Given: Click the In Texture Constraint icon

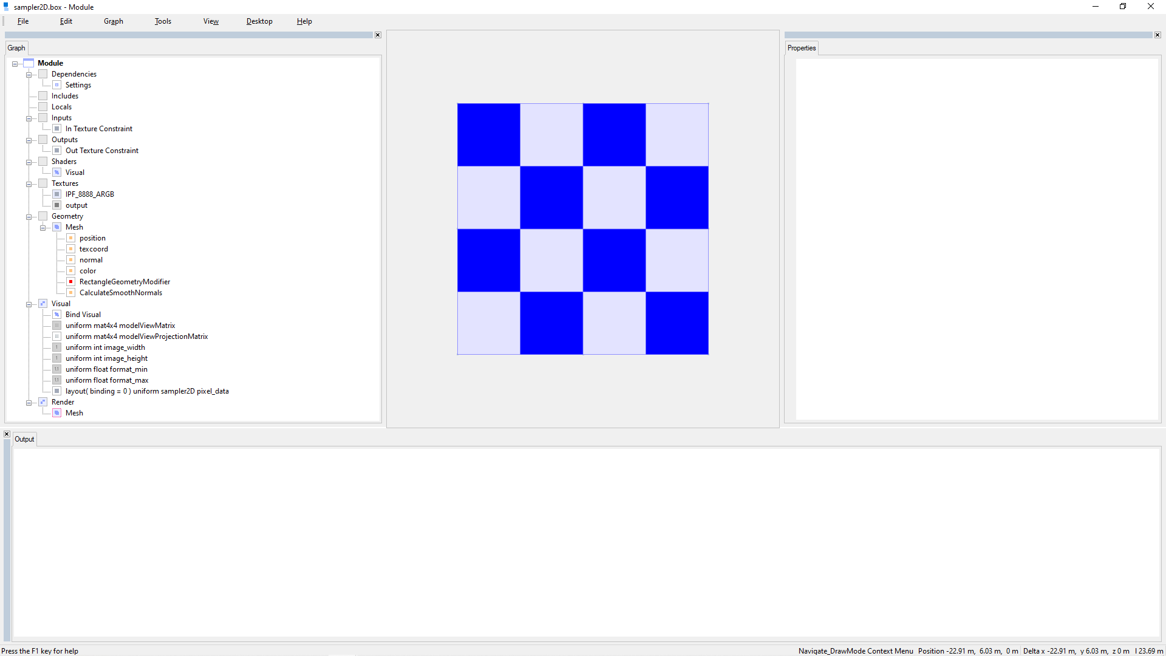Looking at the screenshot, I should point(57,128).
